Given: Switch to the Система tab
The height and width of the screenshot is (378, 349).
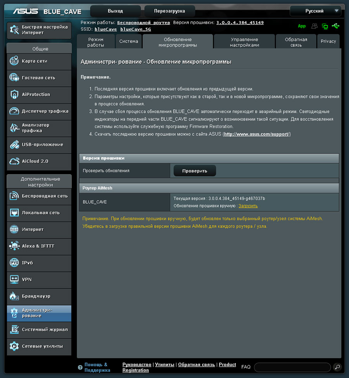Looking at the screenshot, I should coord(129,41).
